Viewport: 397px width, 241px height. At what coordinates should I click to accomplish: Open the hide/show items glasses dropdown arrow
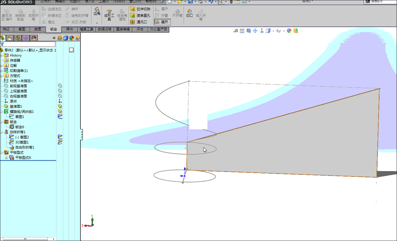pyautogui.click(x=283, y=31)
